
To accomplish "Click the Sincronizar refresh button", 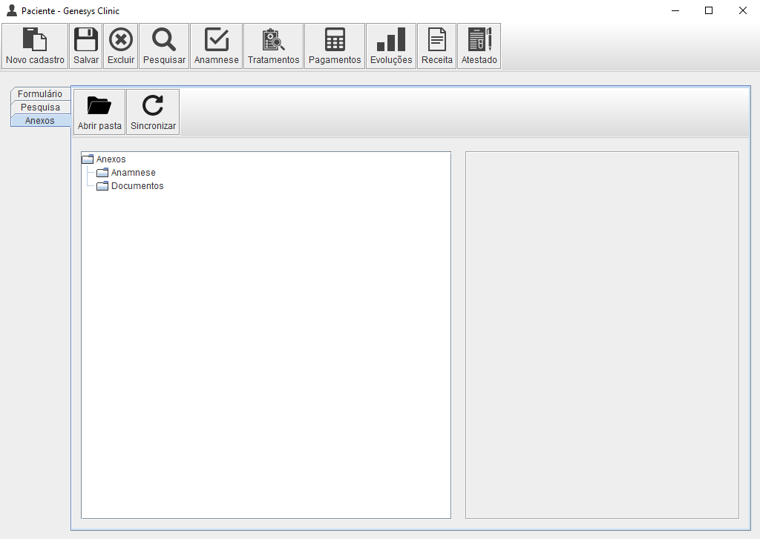I will click(x=153, y=112).
